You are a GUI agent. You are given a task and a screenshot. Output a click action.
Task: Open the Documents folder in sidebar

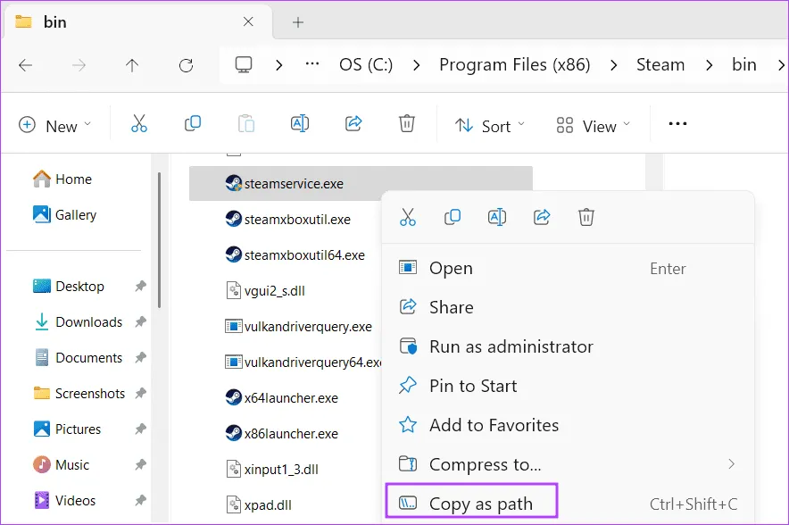tap(78, 357)
